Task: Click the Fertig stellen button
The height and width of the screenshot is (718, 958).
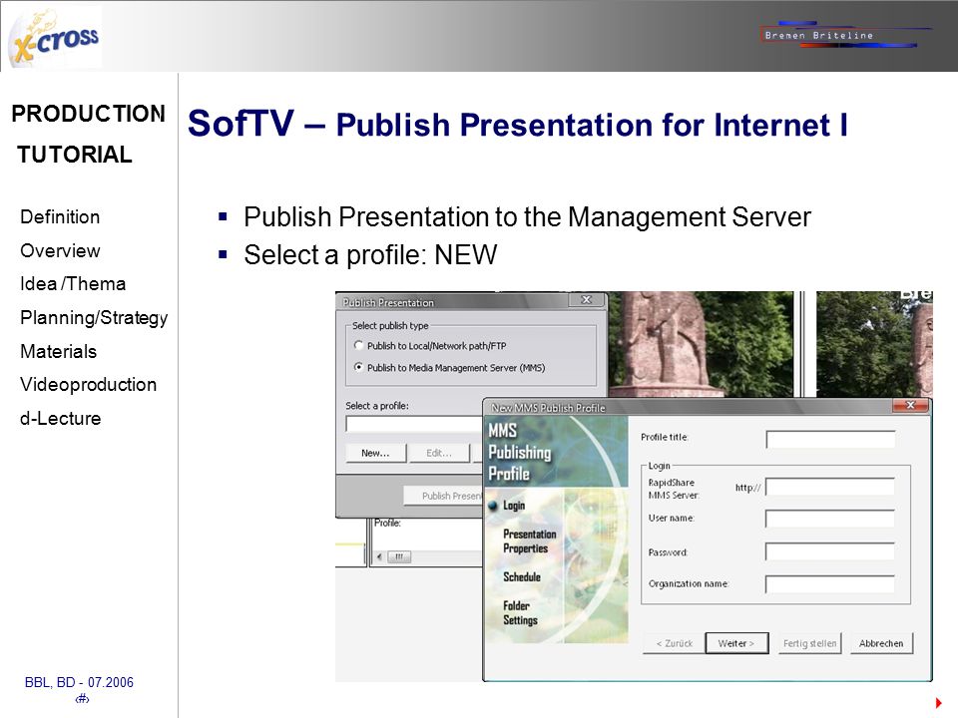Action: point(809,643)
